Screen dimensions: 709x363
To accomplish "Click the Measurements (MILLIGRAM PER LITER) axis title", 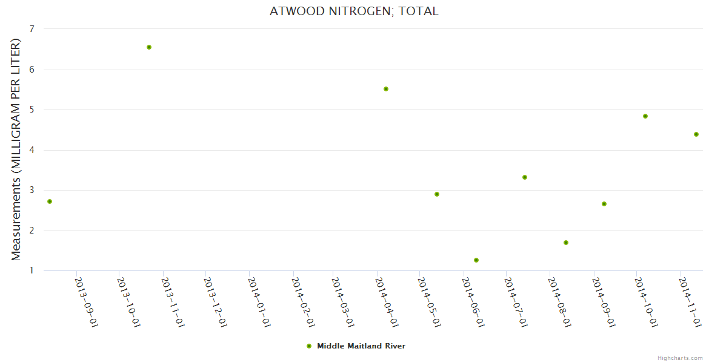I will 16,150.
